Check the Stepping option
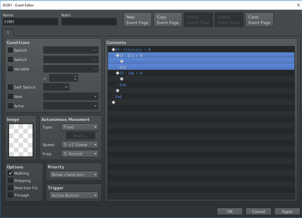This screenshot has width=302, height=218. [x=10, y=180]
